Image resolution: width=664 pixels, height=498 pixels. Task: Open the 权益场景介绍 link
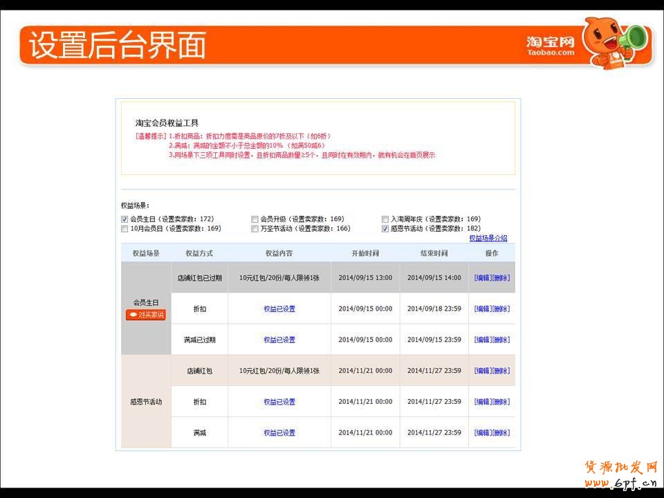(x=488, y=238)
